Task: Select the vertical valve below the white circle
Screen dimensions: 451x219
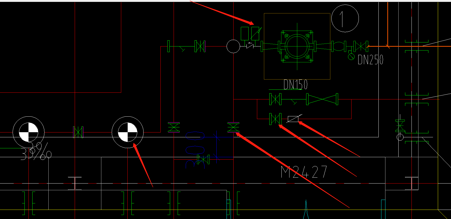Action: coord(233,127)
